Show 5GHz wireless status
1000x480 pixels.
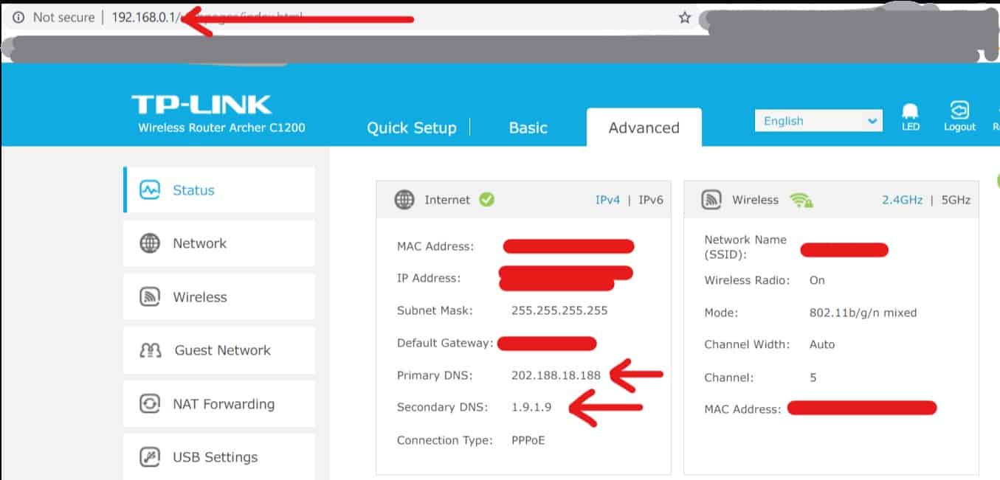click(955, 200)
